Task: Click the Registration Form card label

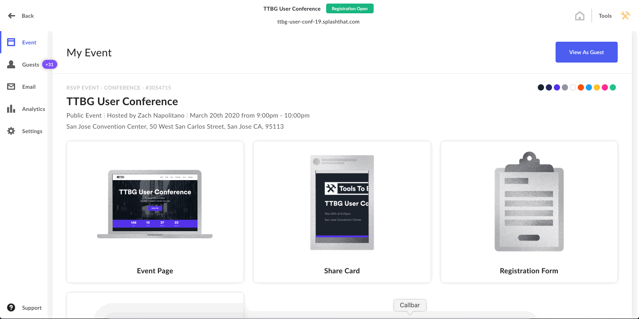Action: pyautogui.click(x=529, y=271)
